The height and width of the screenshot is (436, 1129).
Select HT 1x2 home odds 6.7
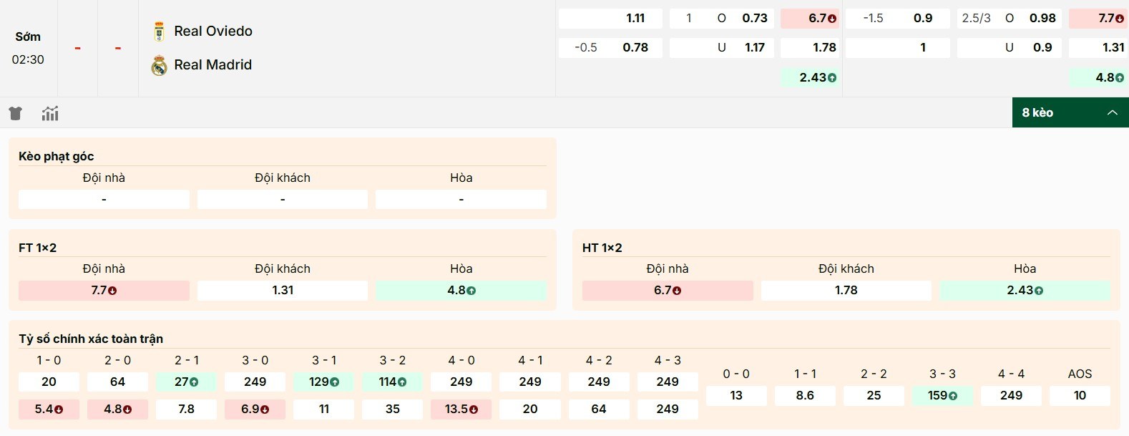coord(667,290)
